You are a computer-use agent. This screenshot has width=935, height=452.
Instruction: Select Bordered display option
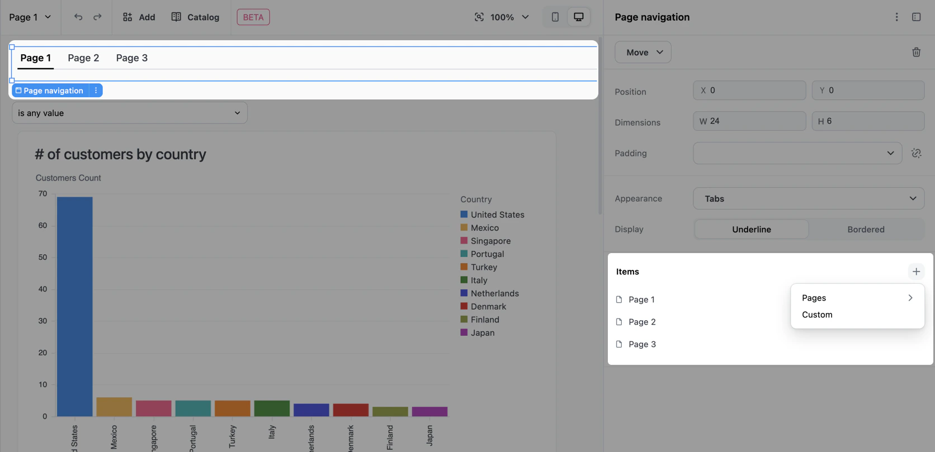(x=866, y=229)
